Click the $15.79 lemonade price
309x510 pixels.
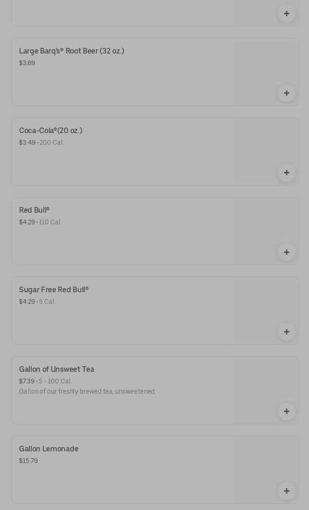[x=28, y=461]
